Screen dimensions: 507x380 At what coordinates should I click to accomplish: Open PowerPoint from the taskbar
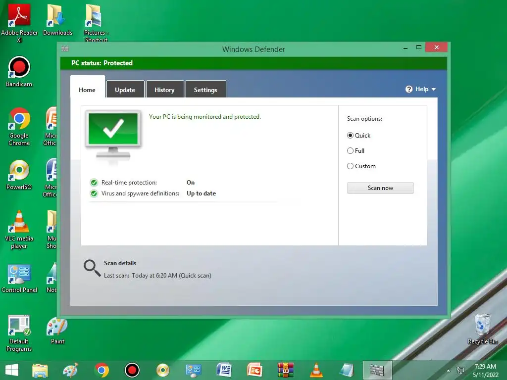[x=254, y=370]
